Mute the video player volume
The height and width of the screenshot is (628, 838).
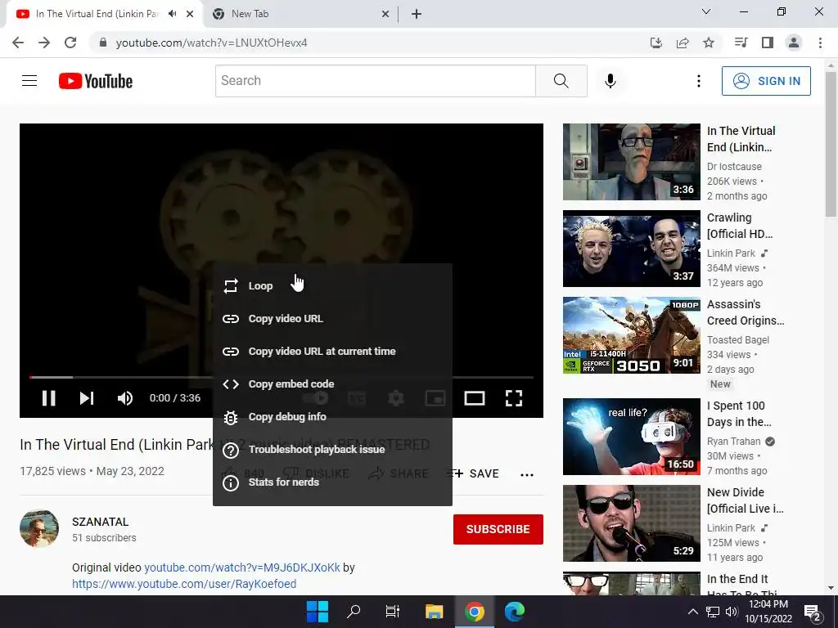point(125,398)
